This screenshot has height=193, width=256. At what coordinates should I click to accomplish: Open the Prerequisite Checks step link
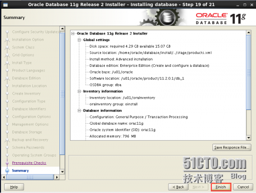tap(29, 163)
